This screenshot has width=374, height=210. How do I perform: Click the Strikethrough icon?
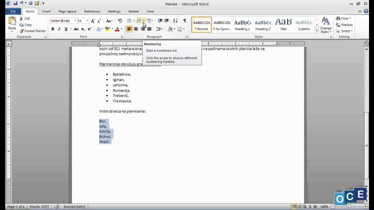76,29
